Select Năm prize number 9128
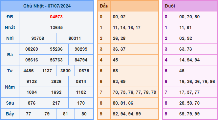The width and height of the screenshot is (218, 120). click(x=32, y=81)
